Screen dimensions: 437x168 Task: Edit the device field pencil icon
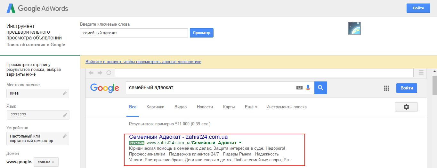pyautogui.click(x=65, y=136)
